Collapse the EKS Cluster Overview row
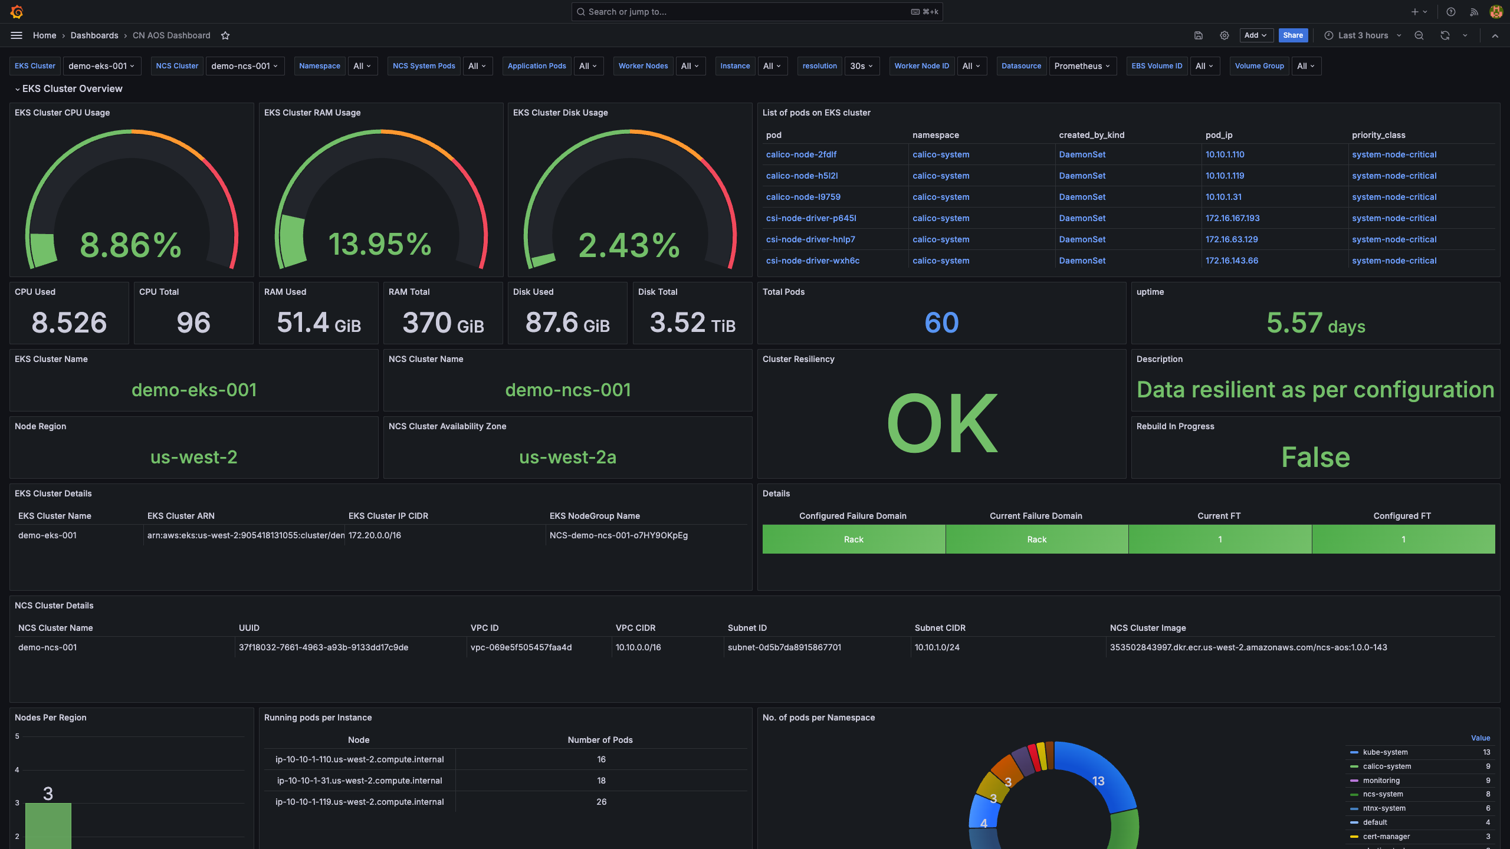This screenshot has width=1510, height=849. [18, 89]
